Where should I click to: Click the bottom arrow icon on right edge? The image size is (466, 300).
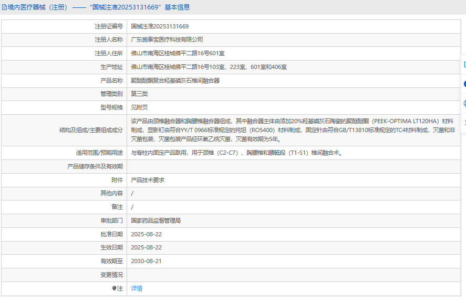tap(464, 122)
